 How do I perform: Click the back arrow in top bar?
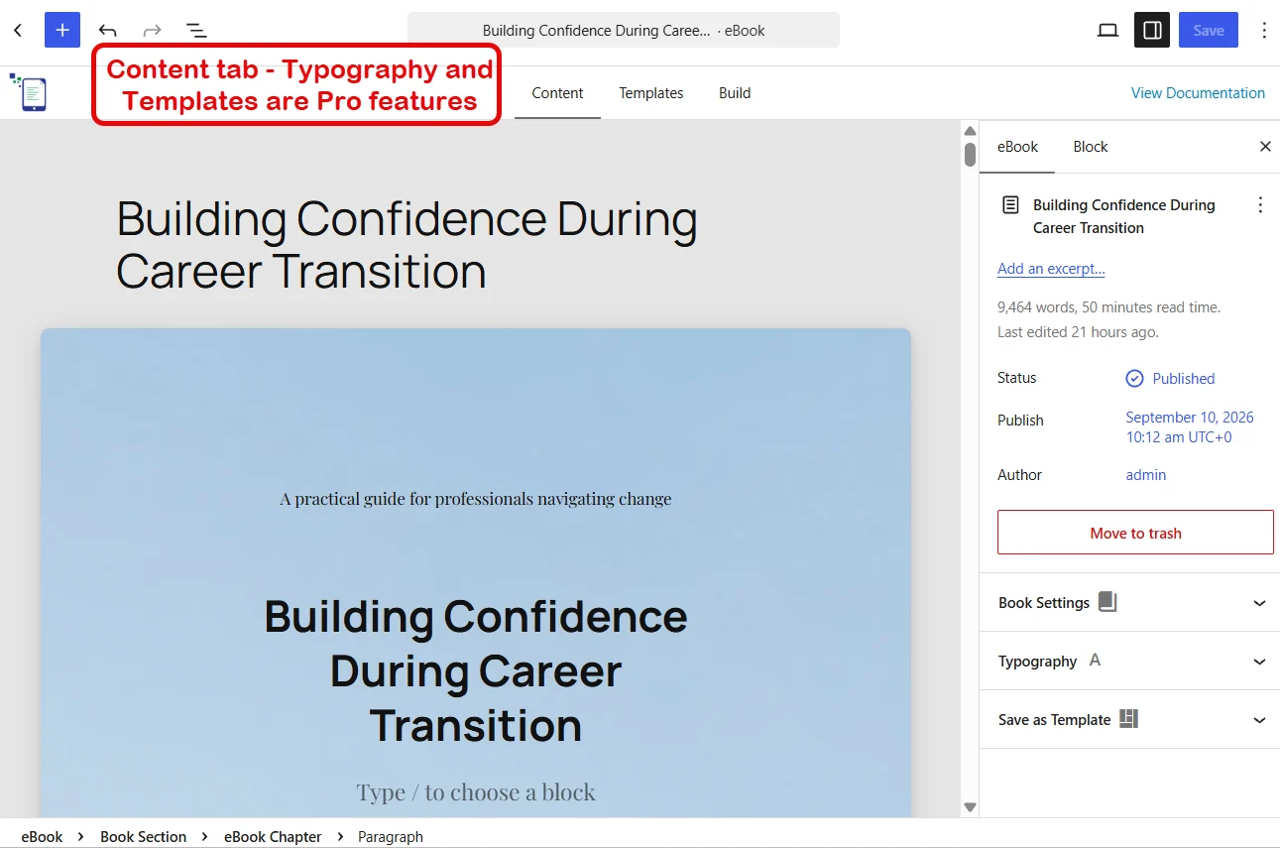(18, 30)
